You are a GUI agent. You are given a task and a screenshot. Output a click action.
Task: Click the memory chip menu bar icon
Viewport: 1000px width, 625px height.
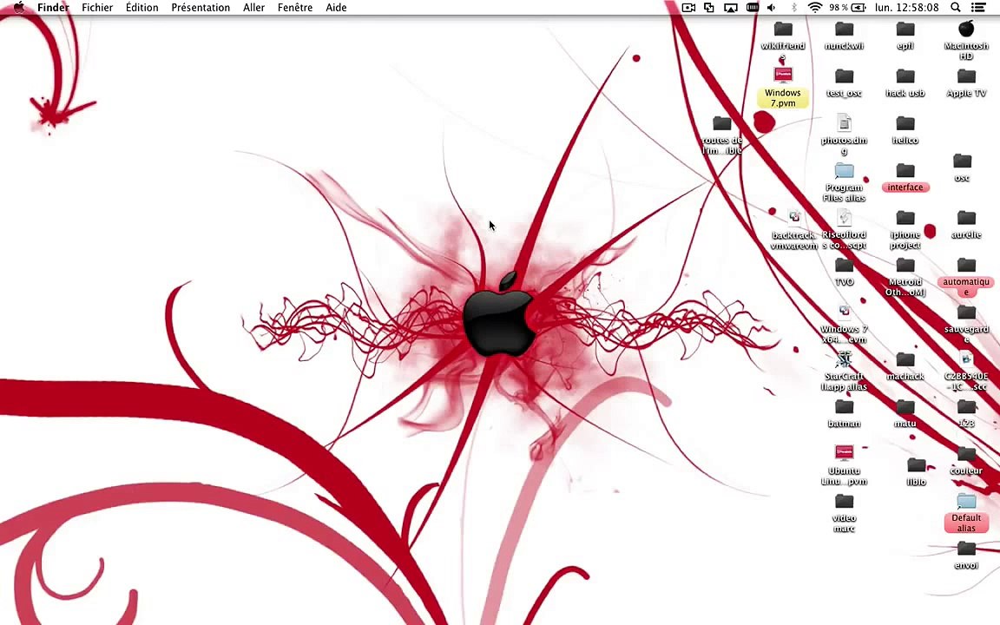(753, 8)
